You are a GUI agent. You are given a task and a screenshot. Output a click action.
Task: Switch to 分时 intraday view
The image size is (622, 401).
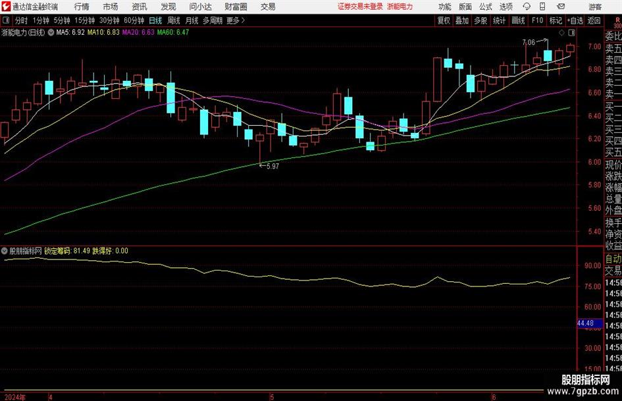[22, 20]
